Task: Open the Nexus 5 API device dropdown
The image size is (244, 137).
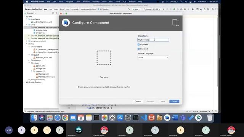Action: [152, 9]
